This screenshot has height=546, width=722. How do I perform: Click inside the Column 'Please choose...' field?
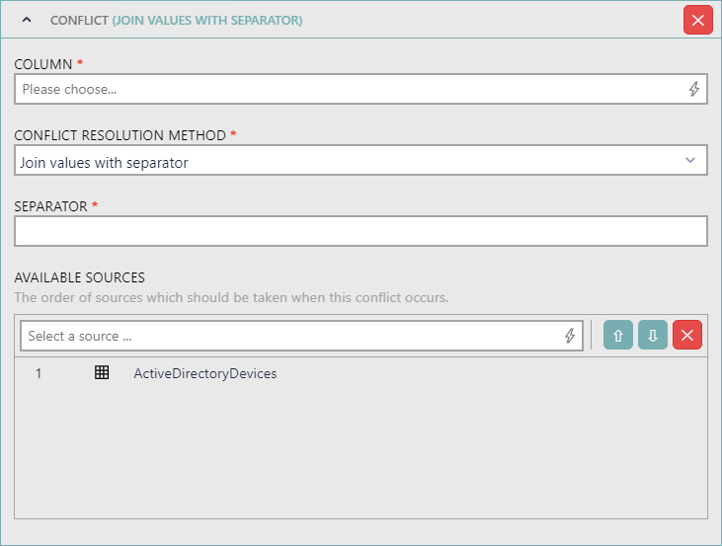click(346, 89)
